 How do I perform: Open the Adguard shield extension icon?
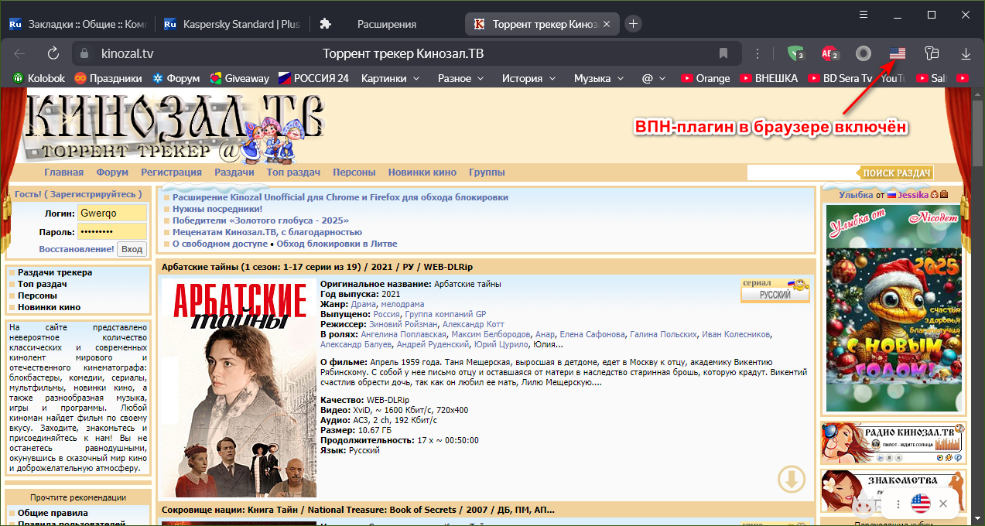click(795, 53)
